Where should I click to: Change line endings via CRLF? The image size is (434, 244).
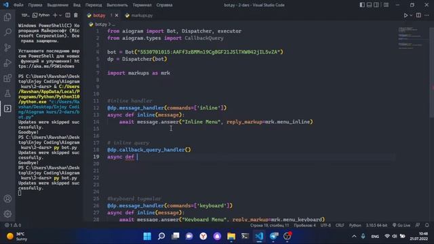click(x=340, y=225)
